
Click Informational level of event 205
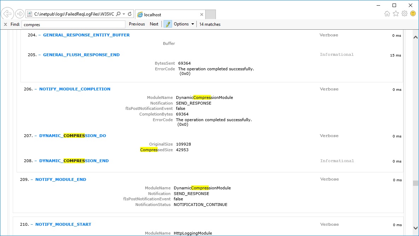[337, 54]
